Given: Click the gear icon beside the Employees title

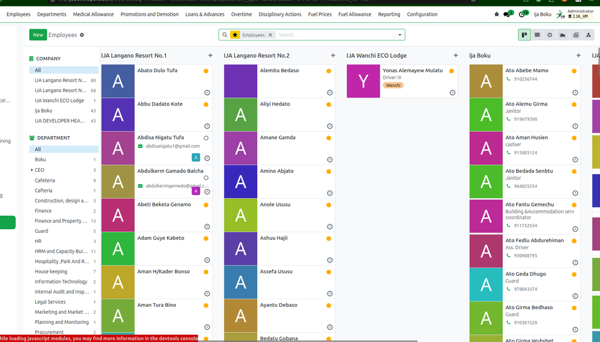Looking at the screenshot, I should pyautogui.click(x=82, y=35).
